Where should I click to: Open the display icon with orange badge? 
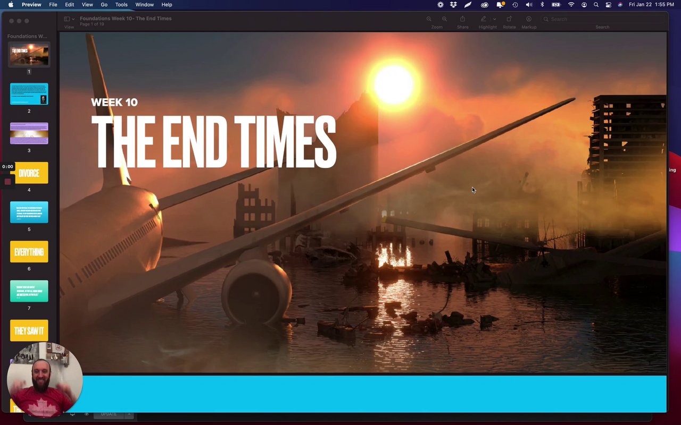point(500,4)
